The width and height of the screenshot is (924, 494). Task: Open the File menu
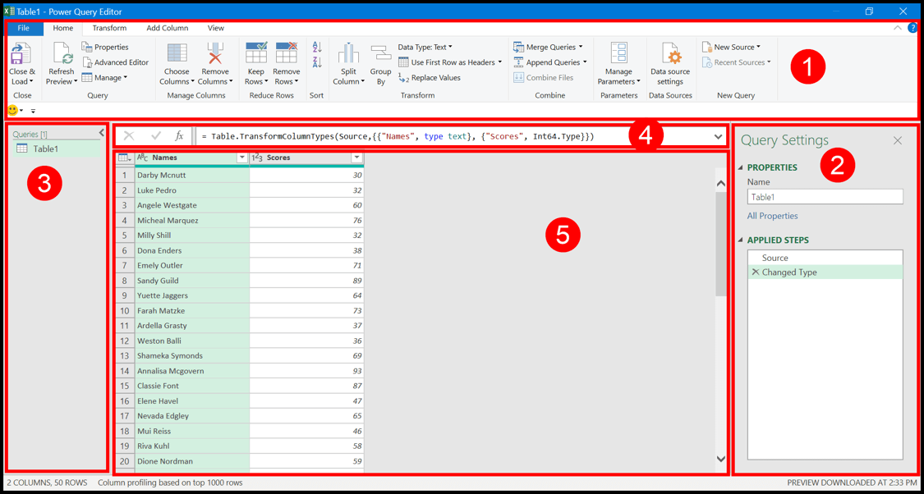tap(24, 27)
